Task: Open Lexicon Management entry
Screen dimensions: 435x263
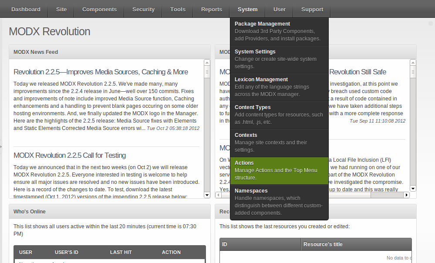Action: [x=279, y=87]
